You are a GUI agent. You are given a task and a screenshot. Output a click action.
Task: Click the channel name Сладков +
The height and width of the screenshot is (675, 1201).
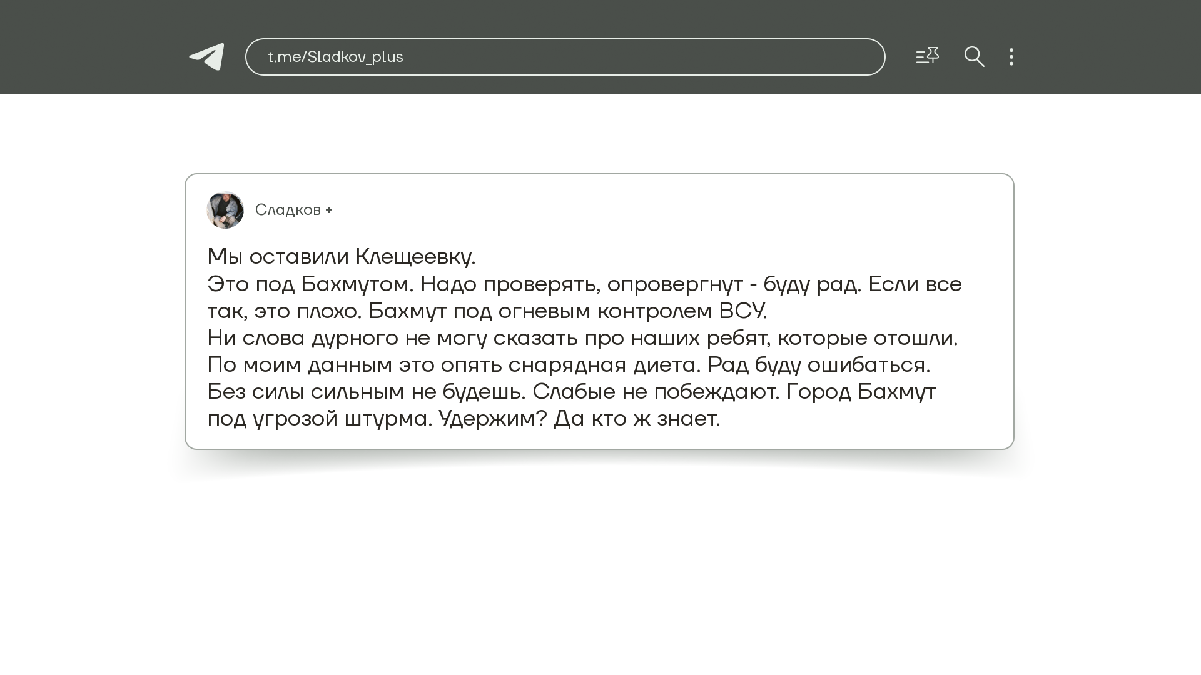click(x=293, y=210)
